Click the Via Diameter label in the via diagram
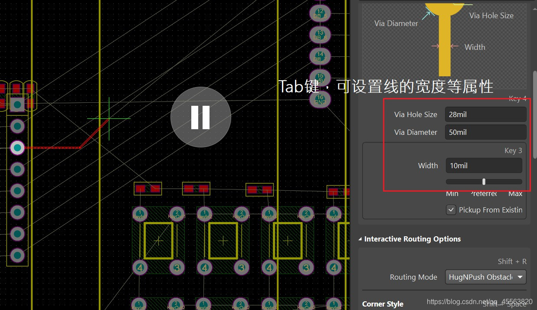Viewport: 537px width, 310px height. click(396, 23)
